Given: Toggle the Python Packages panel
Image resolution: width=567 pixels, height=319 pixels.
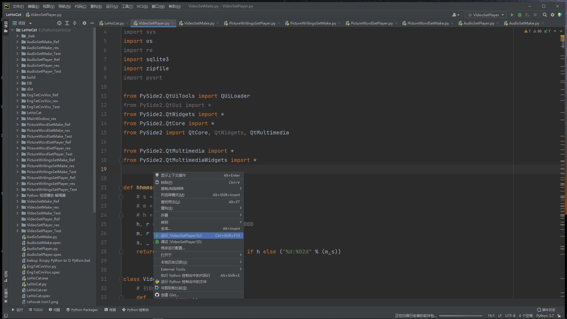Looking at the screenshot, I should point(82,310).
